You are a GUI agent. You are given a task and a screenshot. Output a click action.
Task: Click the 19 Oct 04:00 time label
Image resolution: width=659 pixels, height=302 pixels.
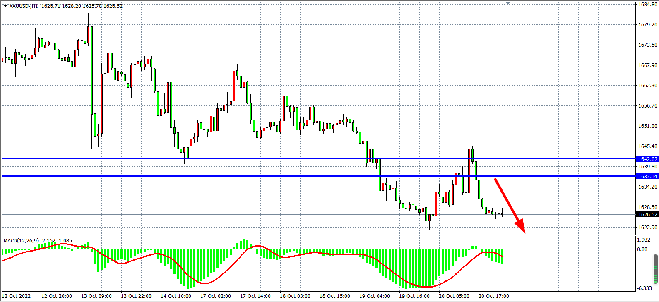tap(374, 296)
